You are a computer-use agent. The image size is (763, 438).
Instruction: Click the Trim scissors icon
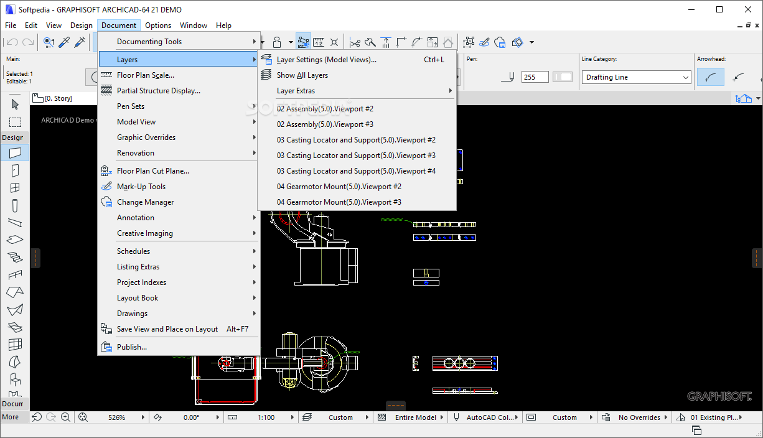(x=355, y=42)
